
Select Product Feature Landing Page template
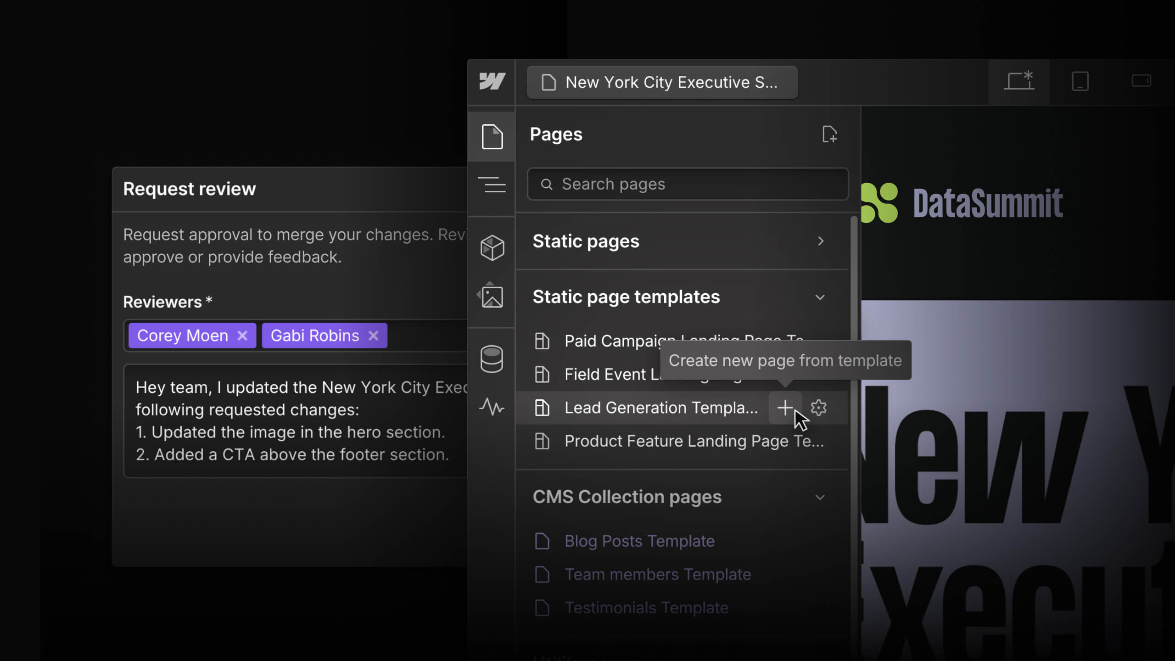[x=693, y=441]
